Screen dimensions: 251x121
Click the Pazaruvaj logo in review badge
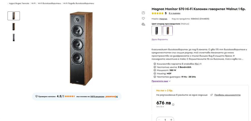[x=112, y=96]
